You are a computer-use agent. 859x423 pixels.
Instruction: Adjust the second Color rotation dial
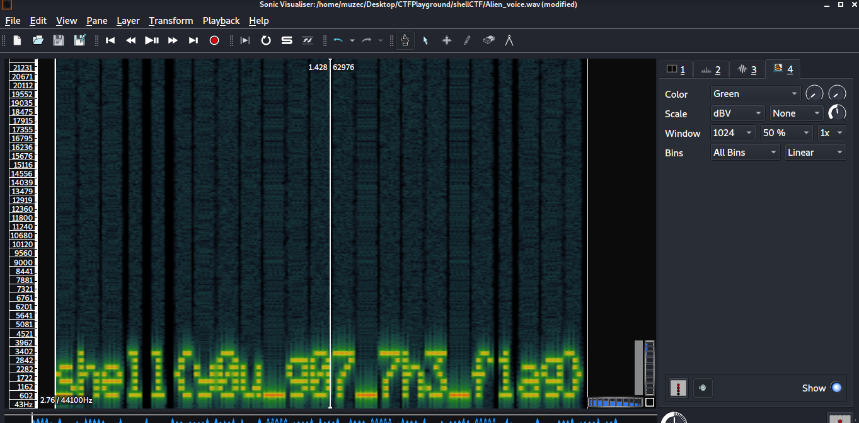pyautogui.click(x=837, y=94)
